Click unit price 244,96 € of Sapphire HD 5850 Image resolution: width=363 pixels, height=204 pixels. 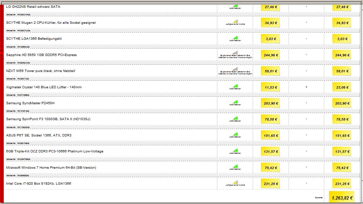pyautogui.click(x=270, y=55)
